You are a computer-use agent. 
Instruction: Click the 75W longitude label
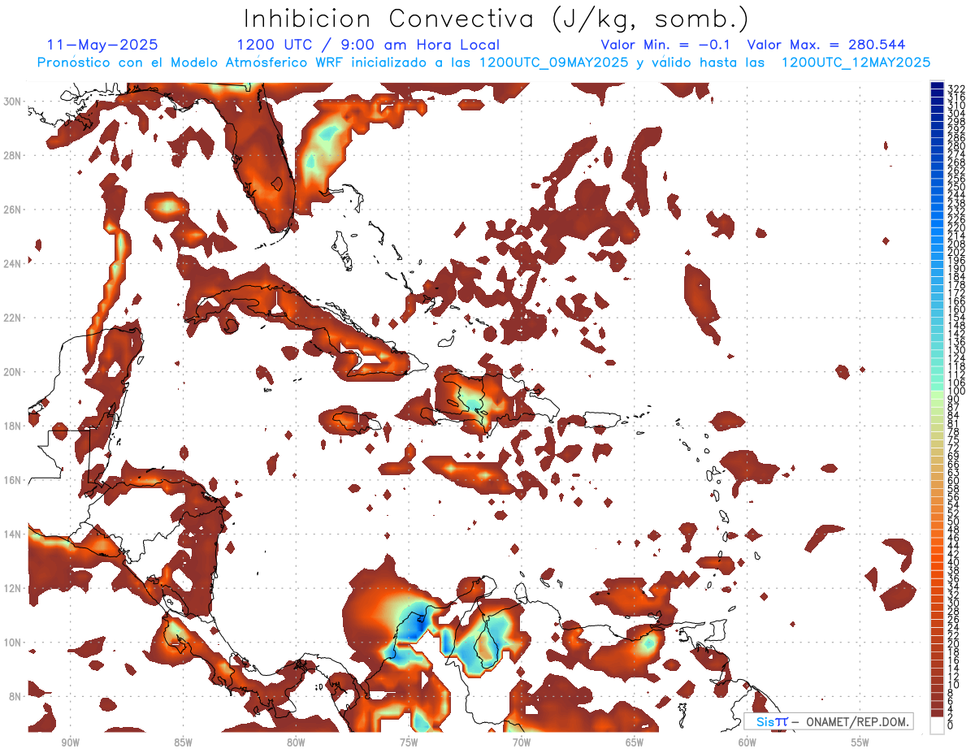click(x=409, y=742)
